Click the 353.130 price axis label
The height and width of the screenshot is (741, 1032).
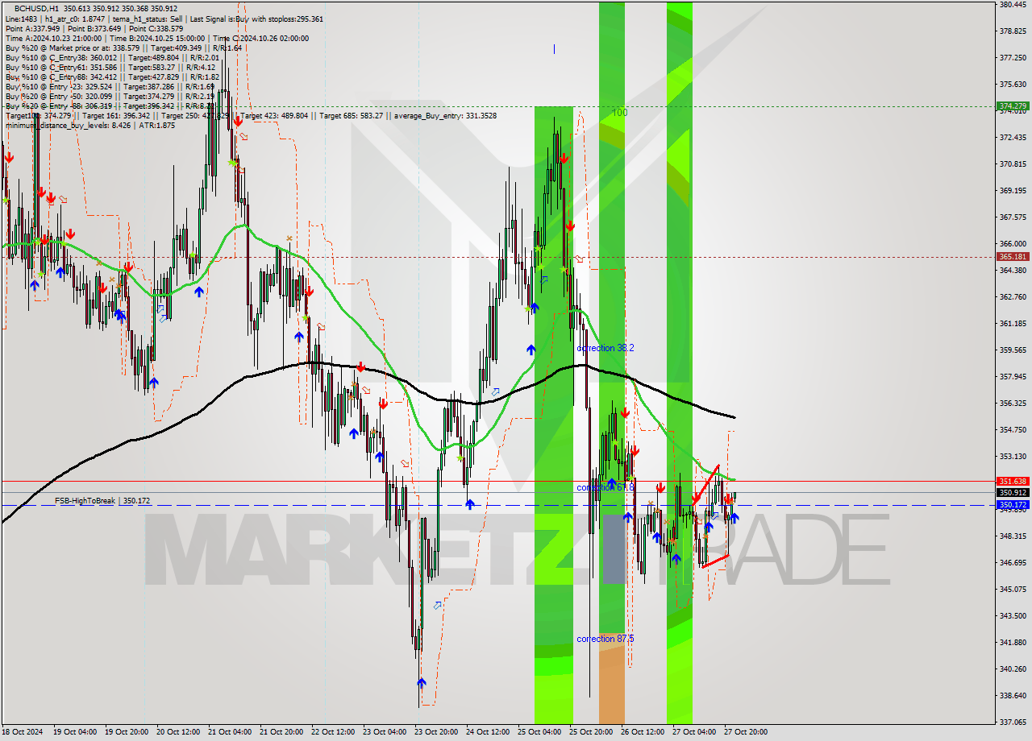tap(1012, 457)
